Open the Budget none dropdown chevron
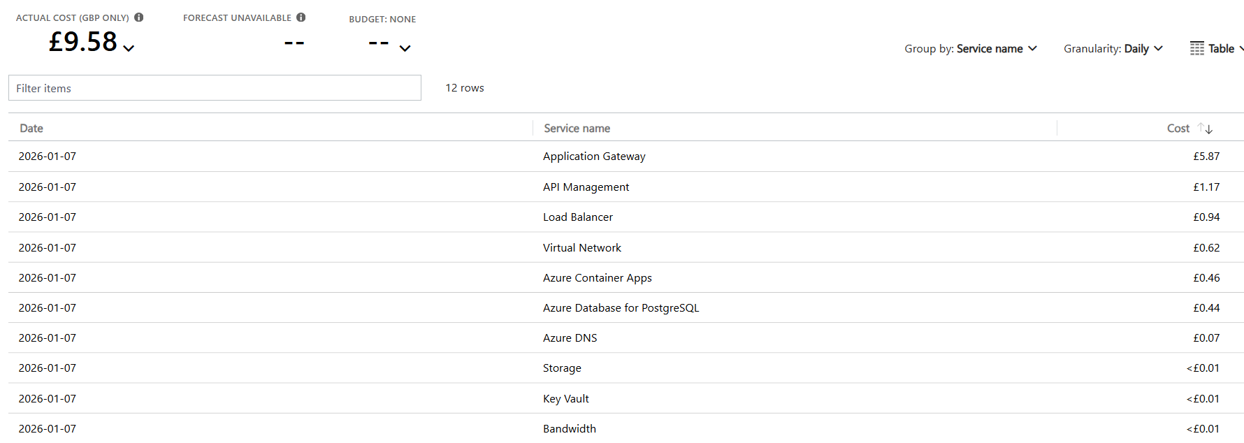Viewport: 1244px width, 443px height. pos(405,48)
